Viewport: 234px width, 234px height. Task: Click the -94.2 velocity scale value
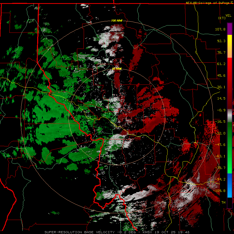coord(220,179)
